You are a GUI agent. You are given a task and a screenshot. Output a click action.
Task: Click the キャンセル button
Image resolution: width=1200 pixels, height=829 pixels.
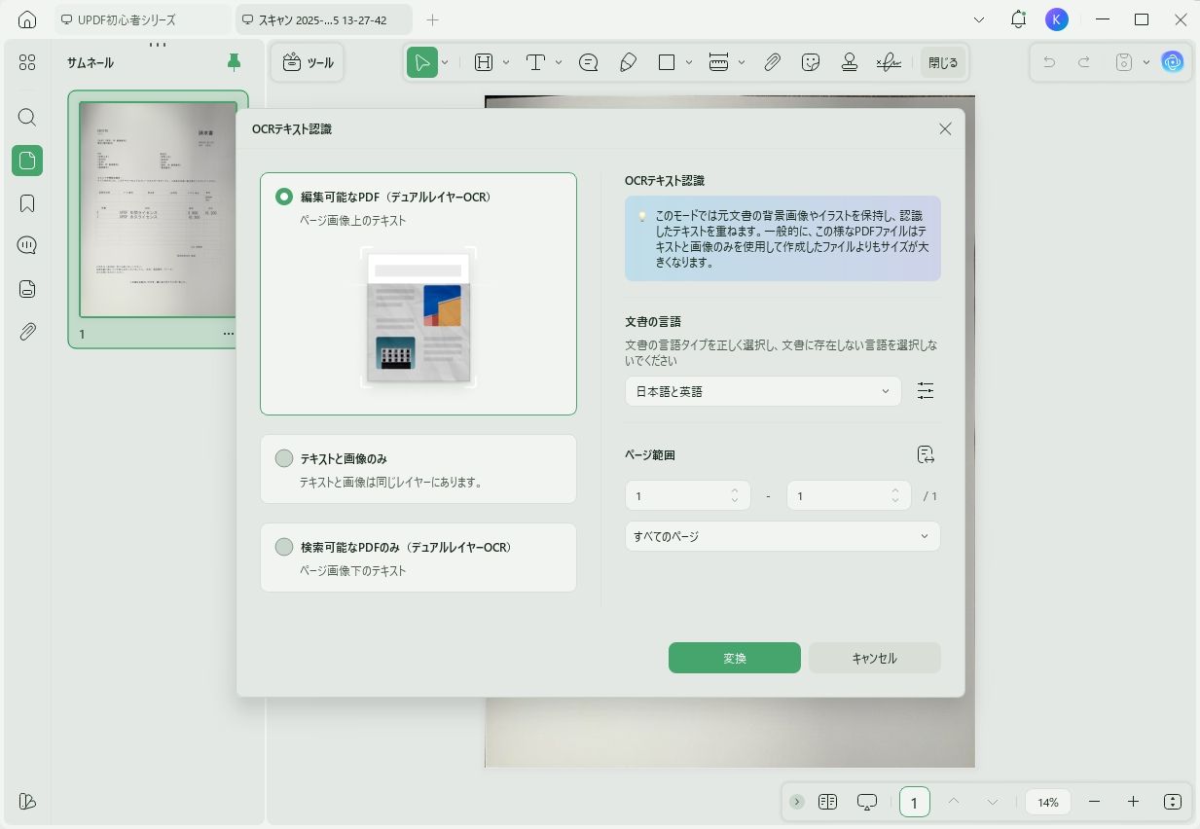point(875,658)
